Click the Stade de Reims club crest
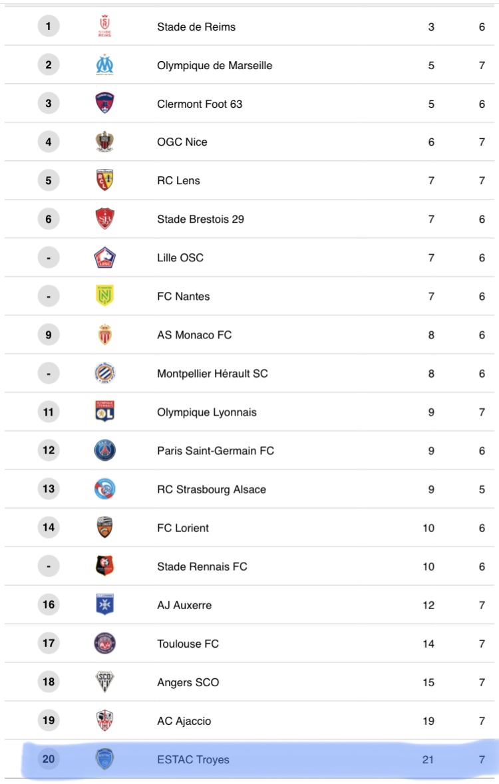499x784 pixels. point(104,26)
